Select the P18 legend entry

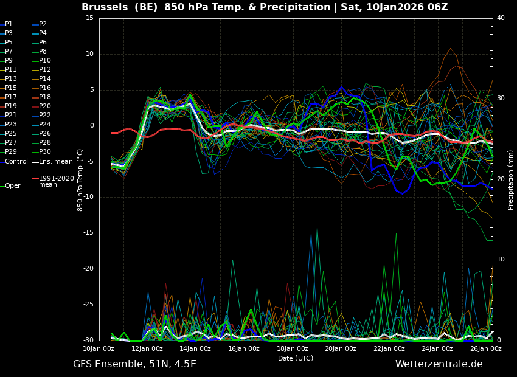click(44, 97)
